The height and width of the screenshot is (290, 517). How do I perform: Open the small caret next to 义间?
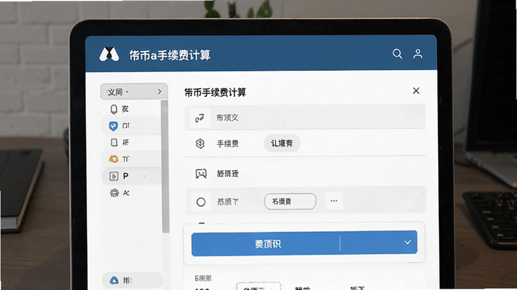[127, 92]
